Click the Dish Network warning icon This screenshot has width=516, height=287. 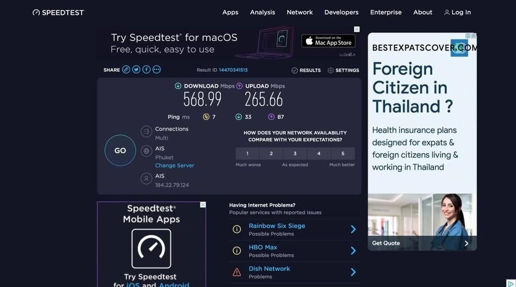coord(236,272)
